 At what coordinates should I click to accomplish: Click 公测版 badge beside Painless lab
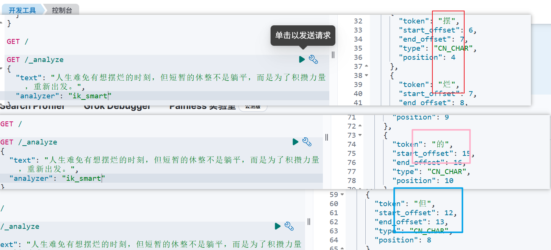(x=253, y=107)
